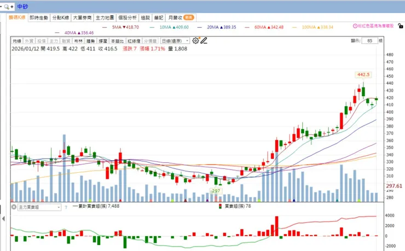Close the 主力買賣超 indicator panel
Image resolution: width=405 pixels, height=251 pixels.
[x=14, y=207]
